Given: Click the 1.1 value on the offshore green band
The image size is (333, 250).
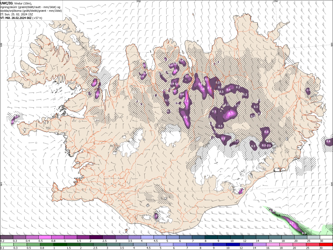Looking at the screenshot, I should pyautogui.click(x=278, y=216).
